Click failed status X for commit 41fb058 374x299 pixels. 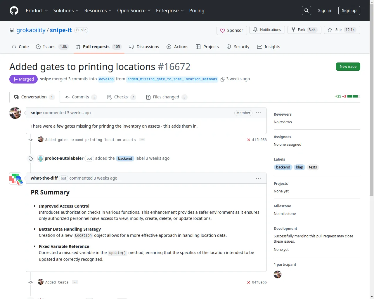pyautogui.click(x=249, y=140)
